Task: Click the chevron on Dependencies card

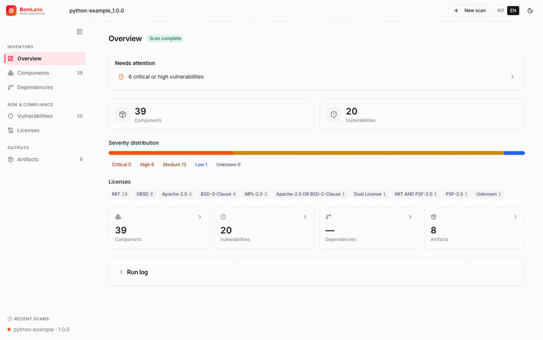Action: click(x=410, y=217)
